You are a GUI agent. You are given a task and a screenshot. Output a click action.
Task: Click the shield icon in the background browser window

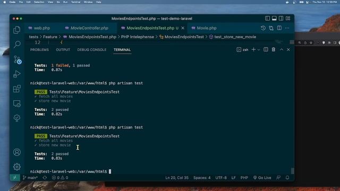point(324,42)
